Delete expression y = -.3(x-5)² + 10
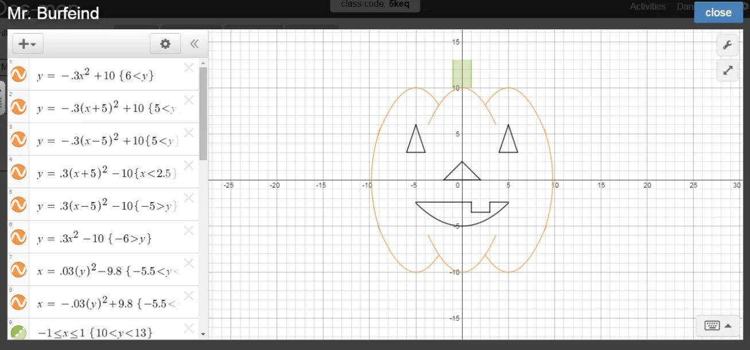 tap(189, 133)
